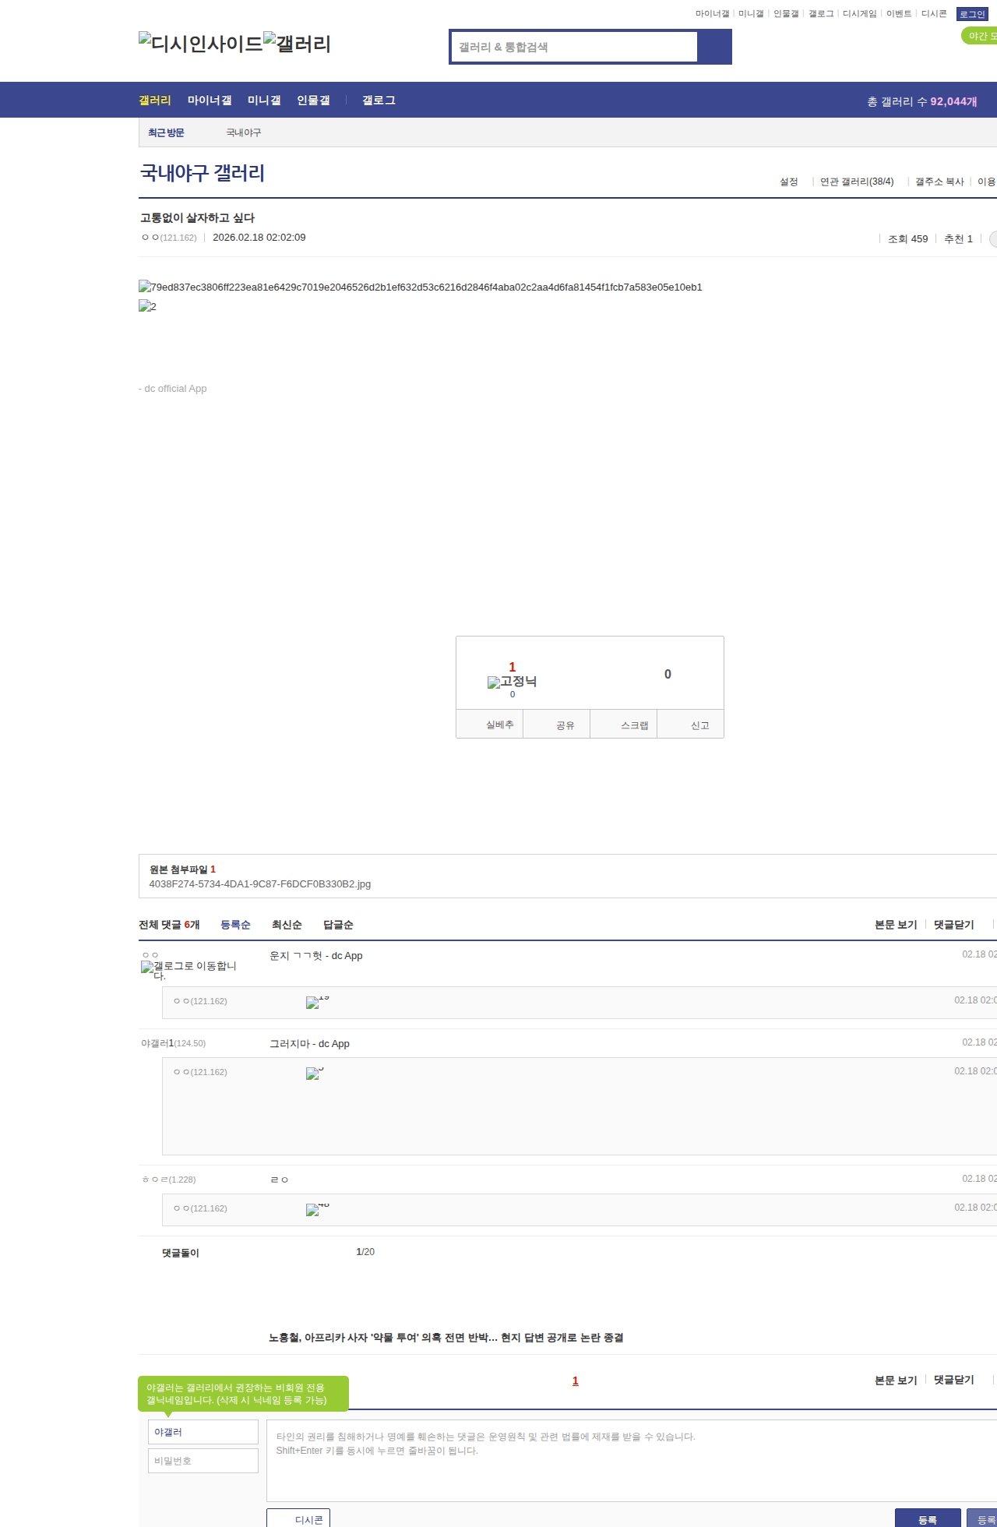Viewport: 997px width, 1527px height.
Task: Click the DCInside logo image
Action: [201, 44]
